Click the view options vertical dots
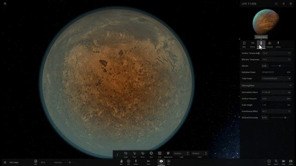296x166 pixels. 117,154
